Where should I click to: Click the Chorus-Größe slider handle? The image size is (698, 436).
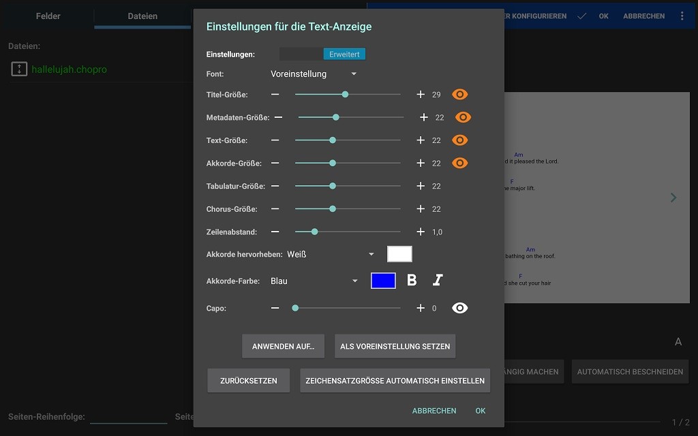[x=333, y=208]
